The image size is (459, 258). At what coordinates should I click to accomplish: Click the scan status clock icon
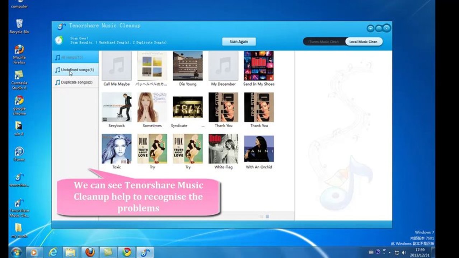pyautogui.click(x=58, y=40)
